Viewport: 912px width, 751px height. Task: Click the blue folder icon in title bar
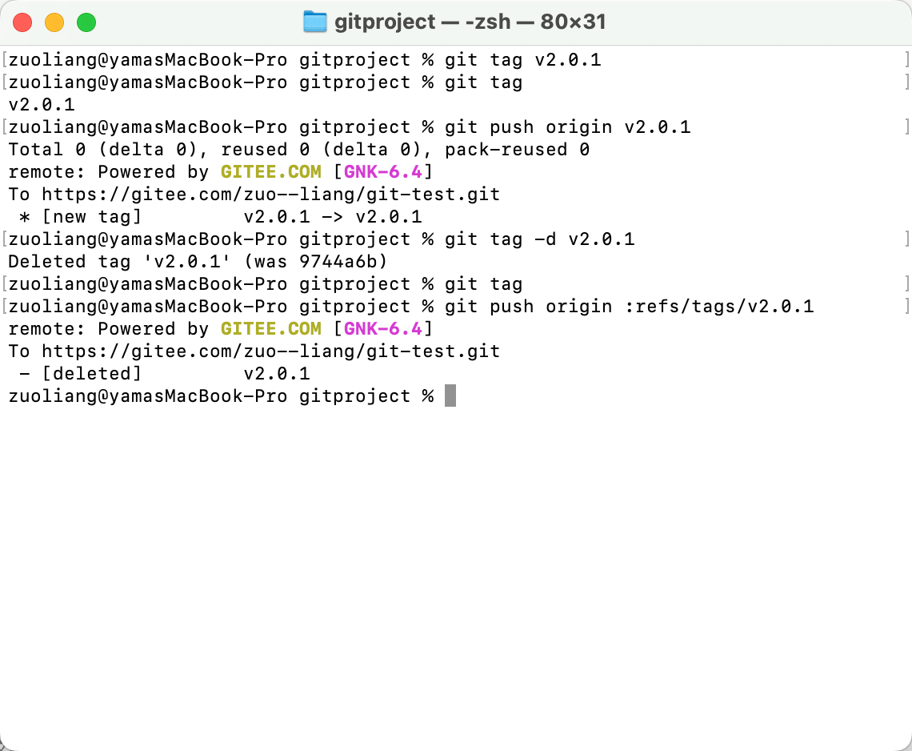[314, 22]
